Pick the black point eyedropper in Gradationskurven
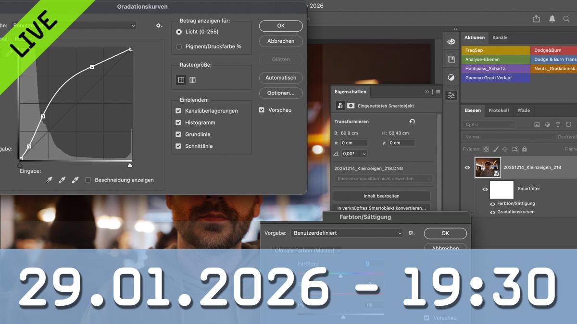This screenshot has height=324, width=577. click(x=49, y=180)
